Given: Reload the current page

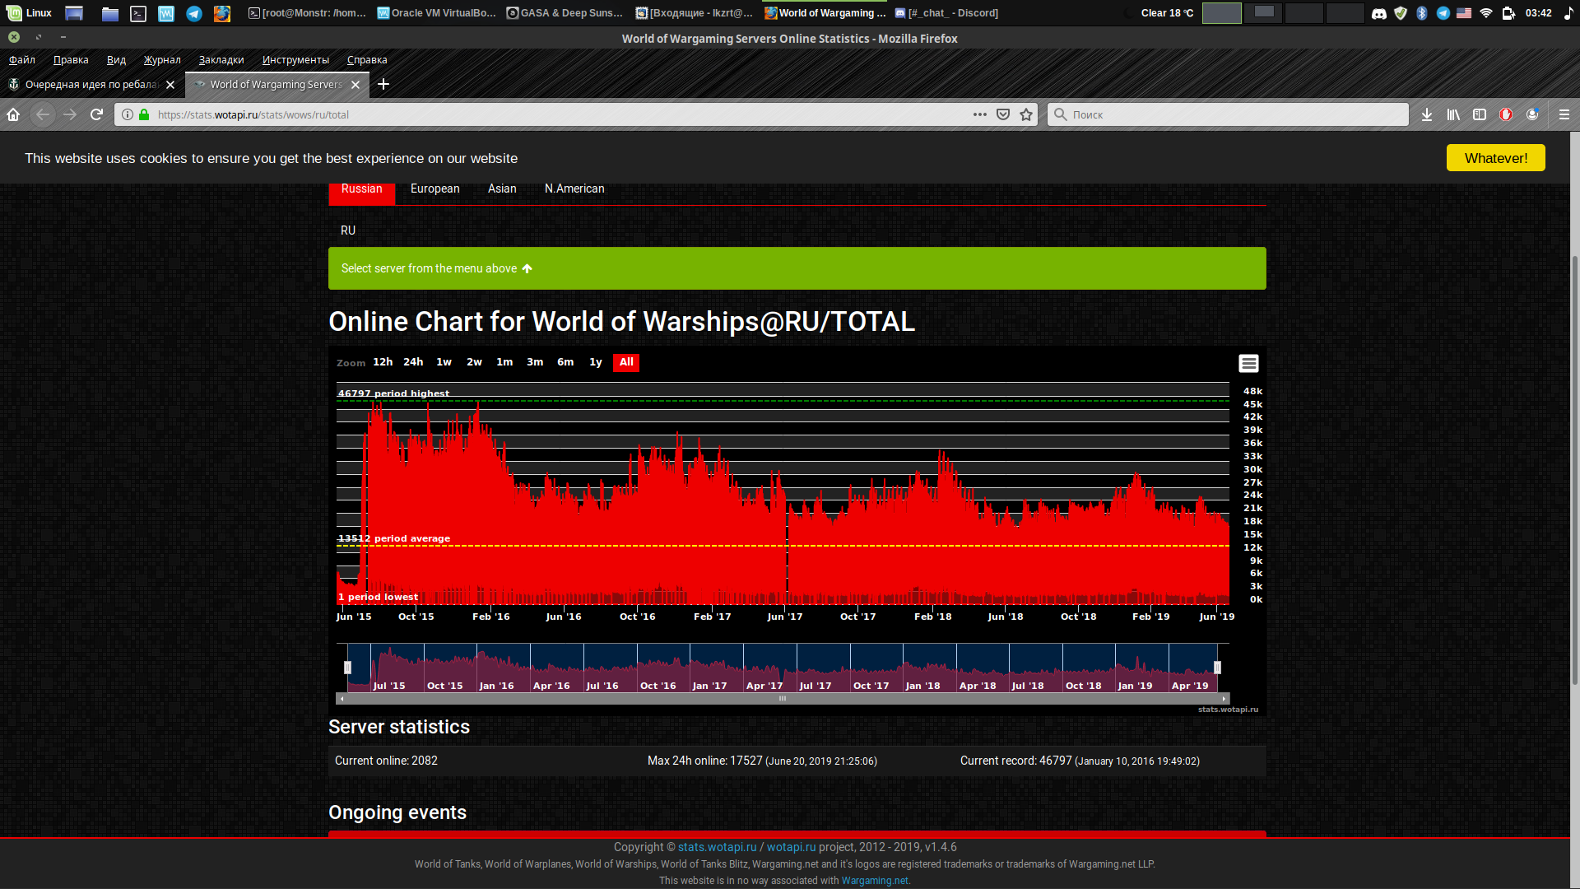Looking at the screenshot, I should coord(96,114).
